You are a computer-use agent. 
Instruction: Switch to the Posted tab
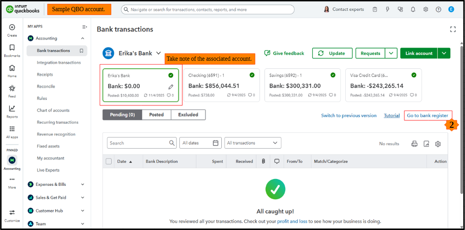[x=156, y=115]
